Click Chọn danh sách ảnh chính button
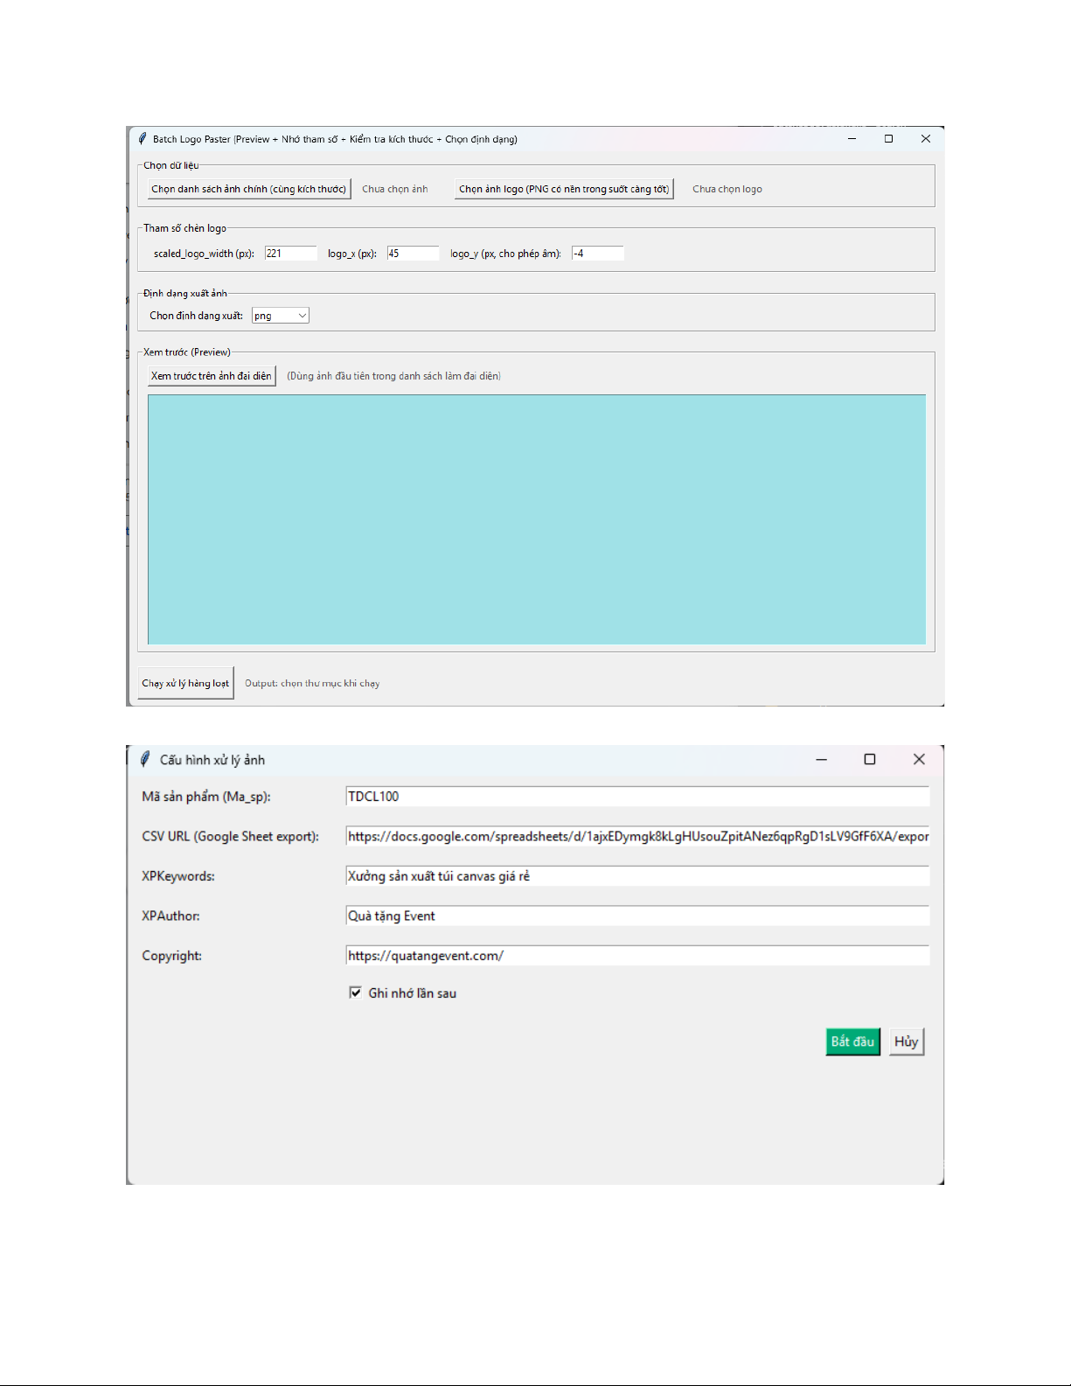The height and width of the screenshot is (1386, 1071). pyautogui.click(x=249, y=189)
